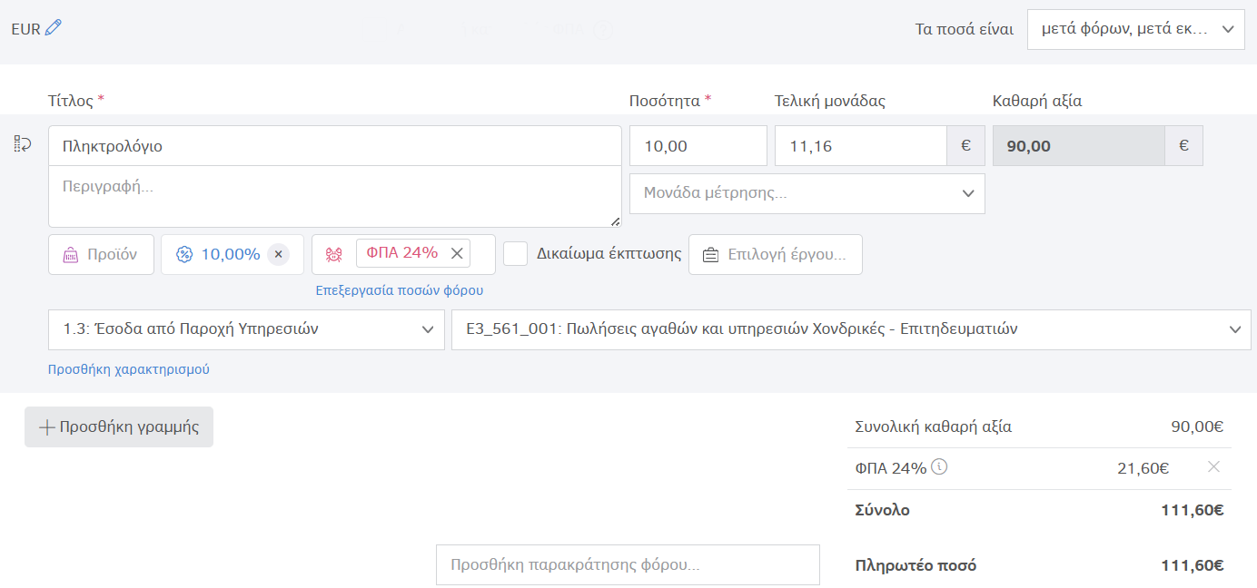Click the Προσθήκη χαρακτηρισμού link

click(x=128, y=368)
